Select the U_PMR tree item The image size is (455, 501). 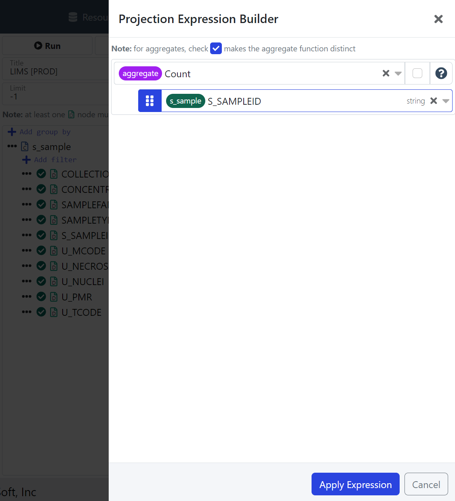click(77, 297)
